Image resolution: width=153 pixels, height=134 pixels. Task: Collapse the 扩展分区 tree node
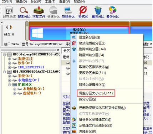click(x=9, y=84)
